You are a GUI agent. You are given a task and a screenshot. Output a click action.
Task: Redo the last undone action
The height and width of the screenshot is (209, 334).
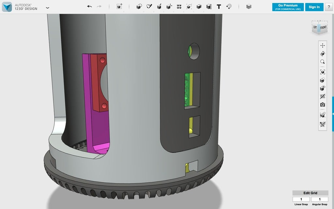pos(99,7)
